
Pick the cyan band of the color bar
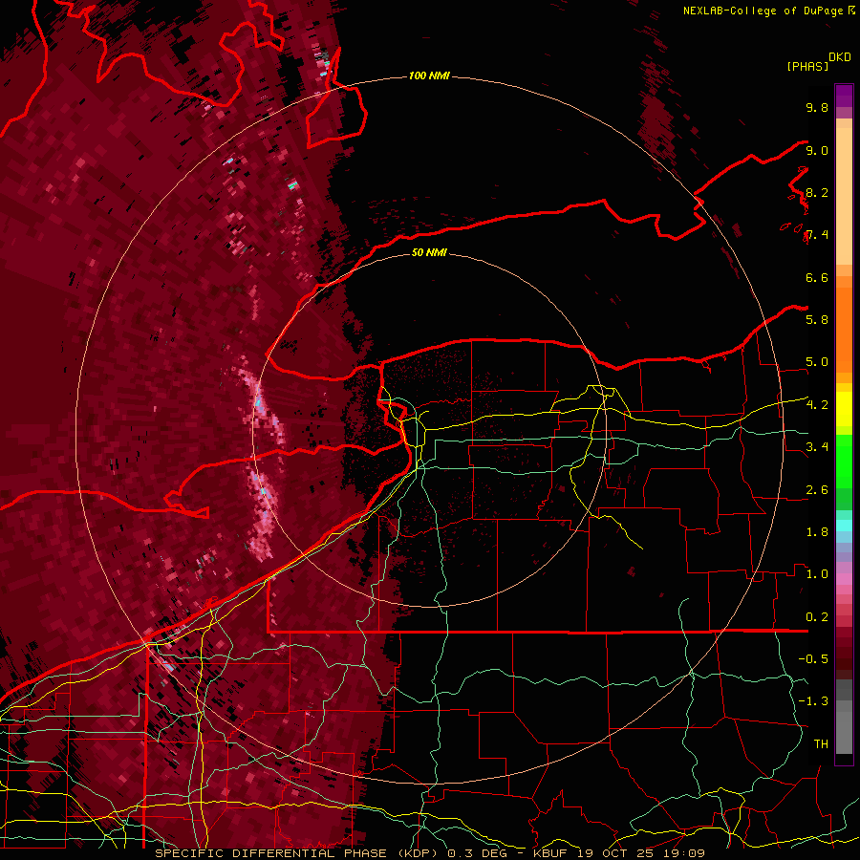coord(844,526)
